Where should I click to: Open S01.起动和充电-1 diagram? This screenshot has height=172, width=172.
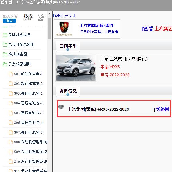pos(28,74)
